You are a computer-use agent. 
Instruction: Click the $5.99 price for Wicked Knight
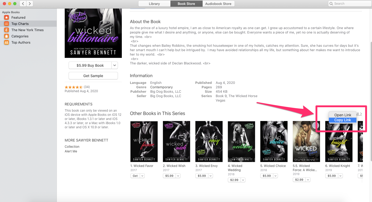332,176
